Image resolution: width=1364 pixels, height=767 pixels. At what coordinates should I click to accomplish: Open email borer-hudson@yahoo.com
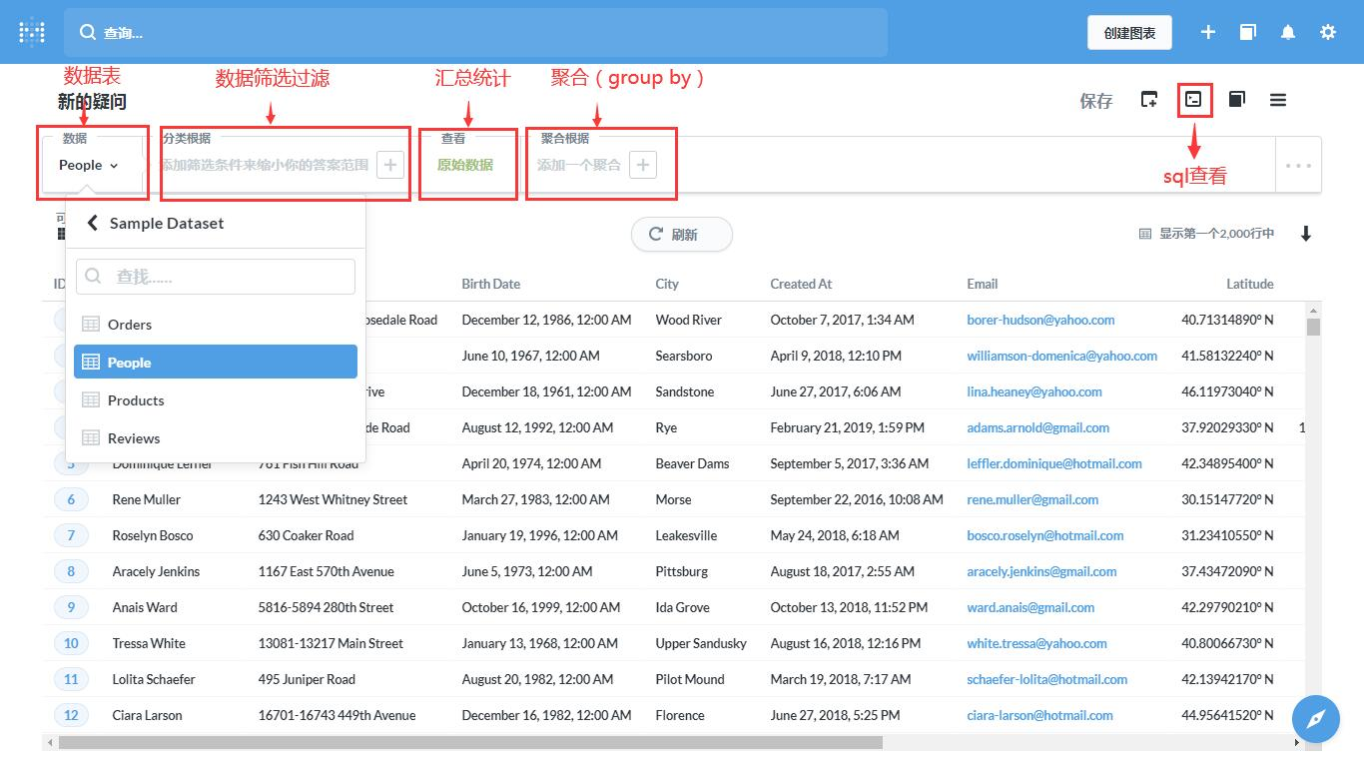(1040, 320)
